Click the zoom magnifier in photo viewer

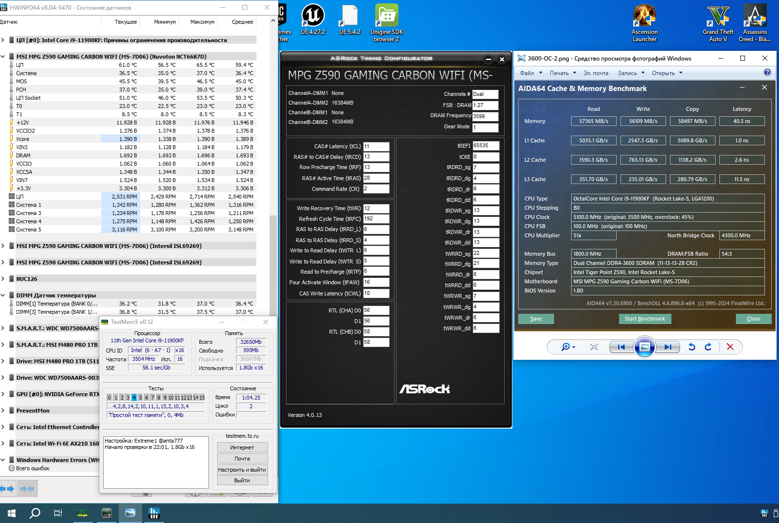click(565, 347)
